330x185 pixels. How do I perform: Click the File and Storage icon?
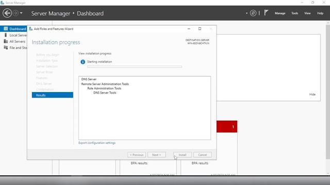click(x=6, y=48)
